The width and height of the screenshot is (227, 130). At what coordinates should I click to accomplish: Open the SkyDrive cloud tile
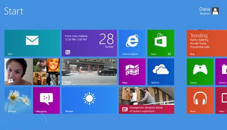coord(161,71)
